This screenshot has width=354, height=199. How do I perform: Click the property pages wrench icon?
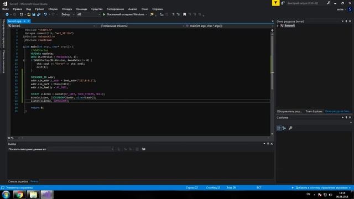[290, 128]
